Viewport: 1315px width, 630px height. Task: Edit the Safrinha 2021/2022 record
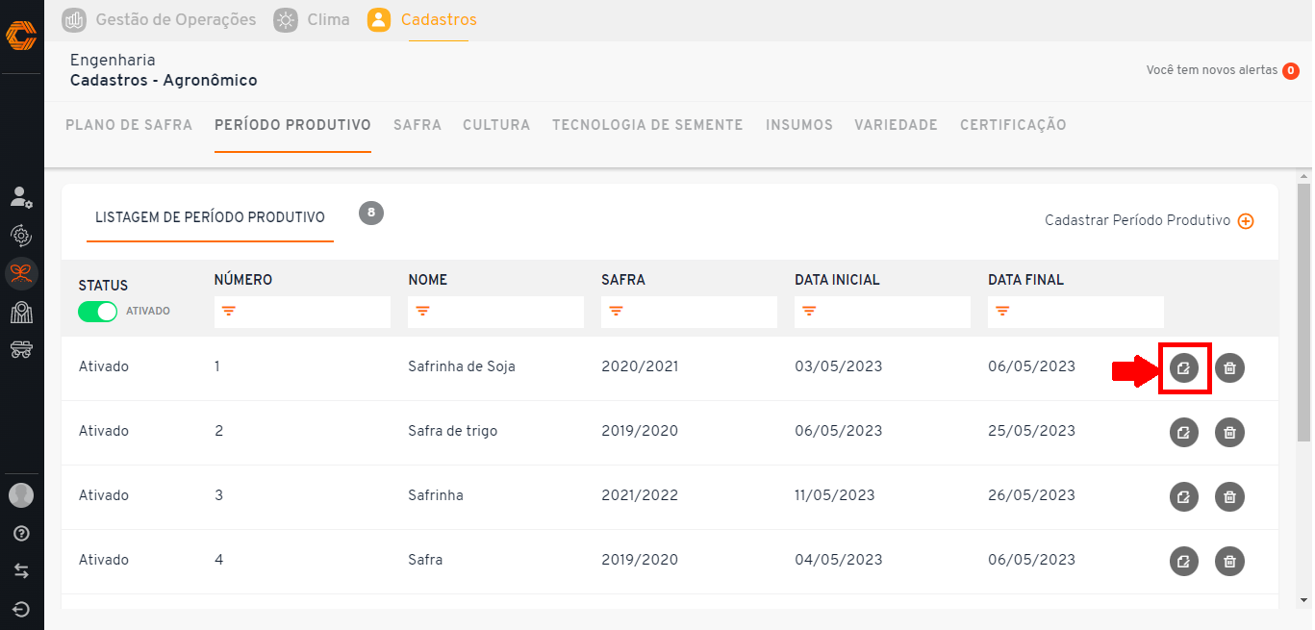(x=1184, y=497)
